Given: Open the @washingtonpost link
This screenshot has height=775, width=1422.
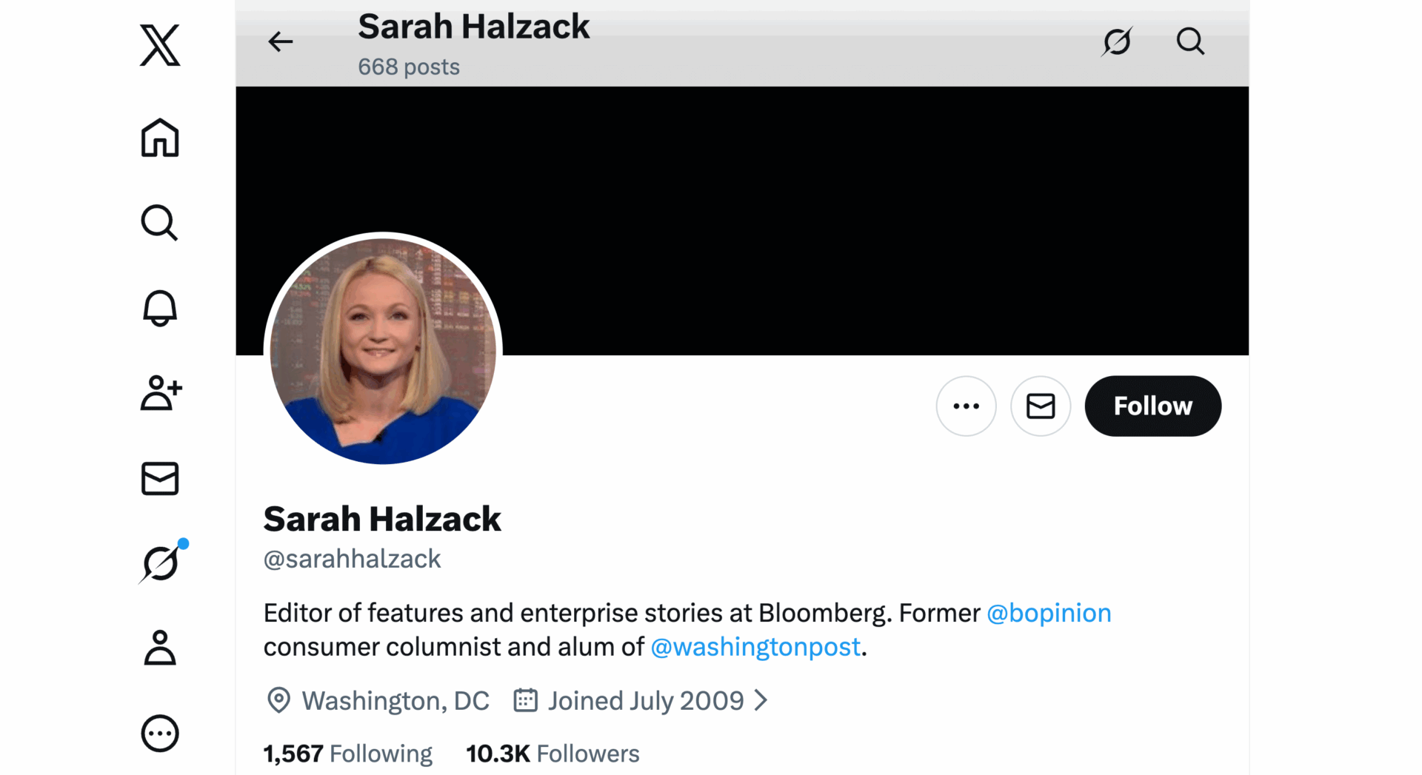Looking at the screenshot, I should [755, 646].
